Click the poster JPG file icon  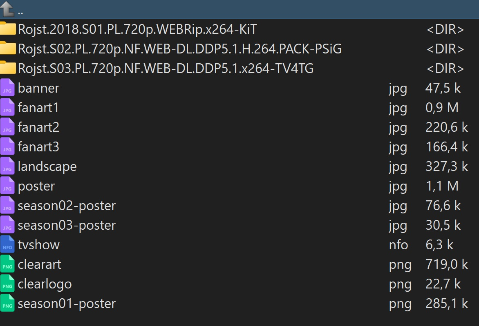[7, 186]
